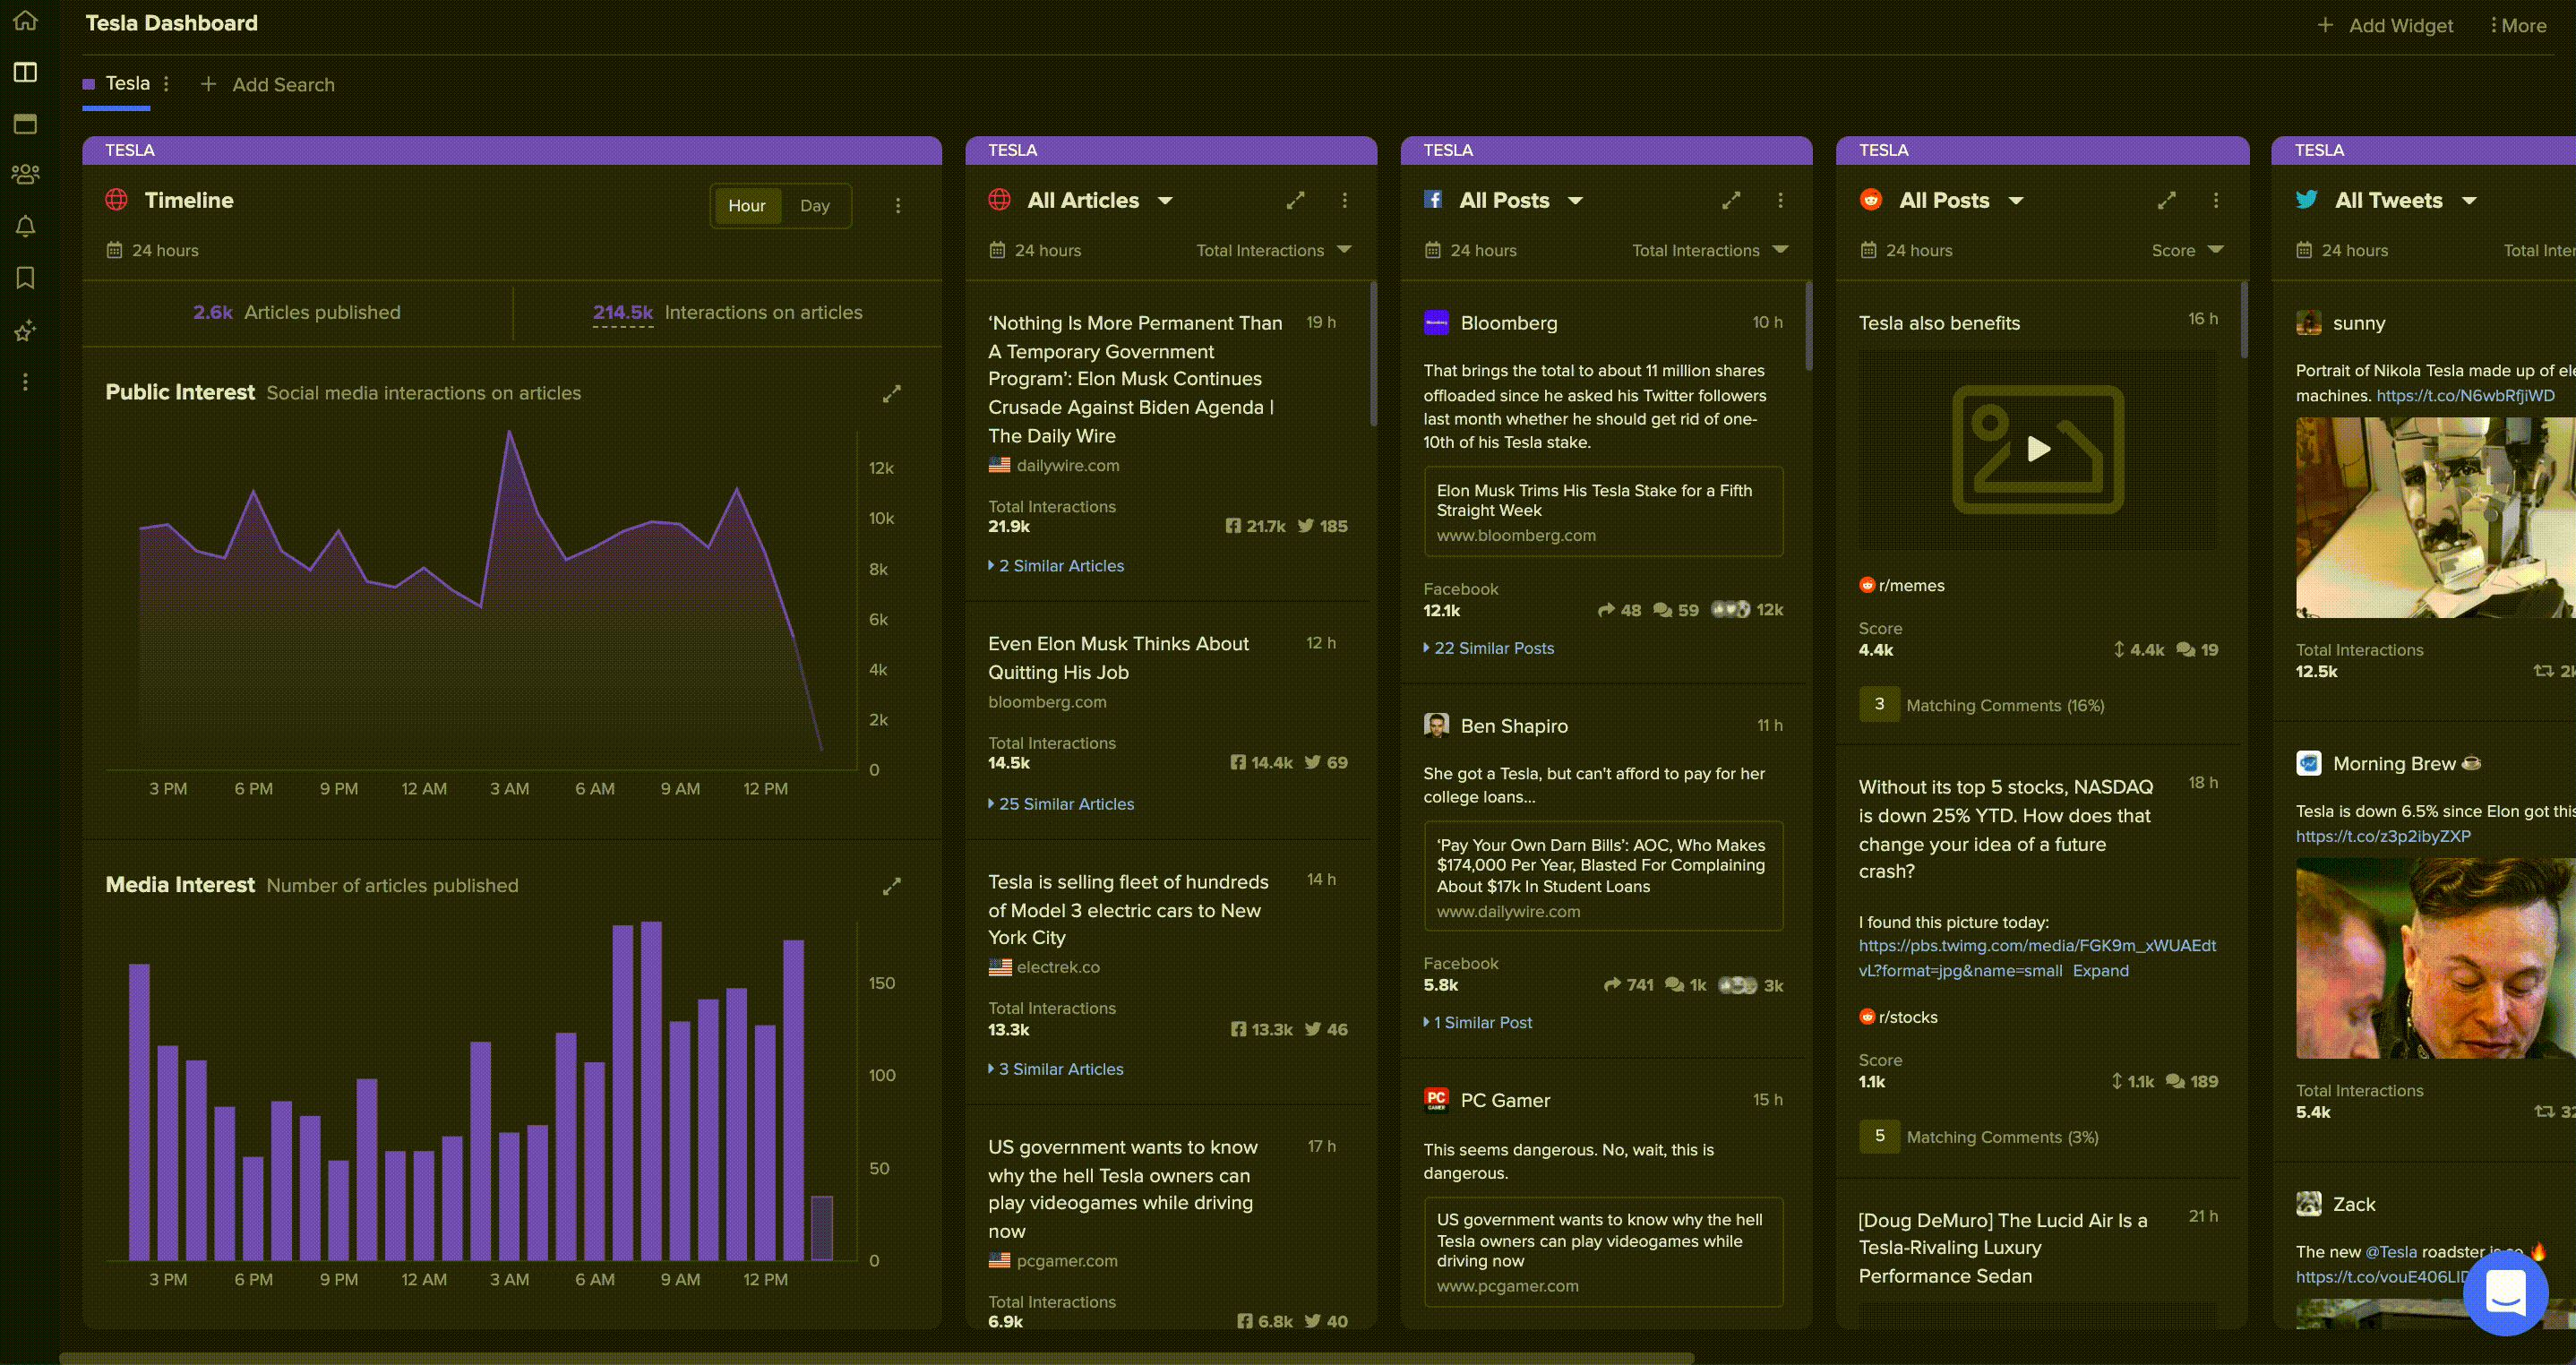Open the dashboards column-layout icon in sidebar
The width and height of the screenshot is (2576, 1365).
(x=25, y=72)
